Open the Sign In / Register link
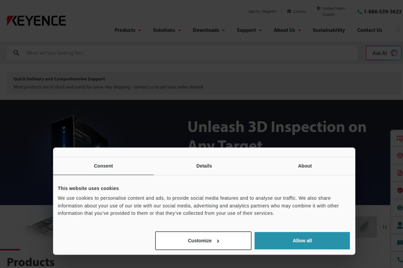 (262, 12)
